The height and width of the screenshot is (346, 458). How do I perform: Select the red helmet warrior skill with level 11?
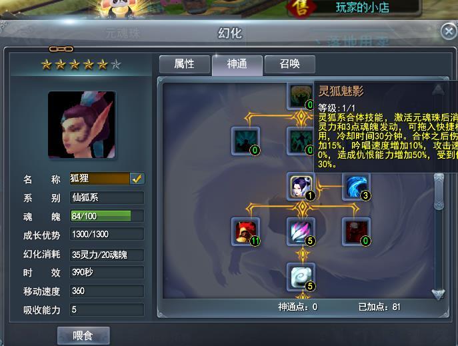(x=245, y=231)
